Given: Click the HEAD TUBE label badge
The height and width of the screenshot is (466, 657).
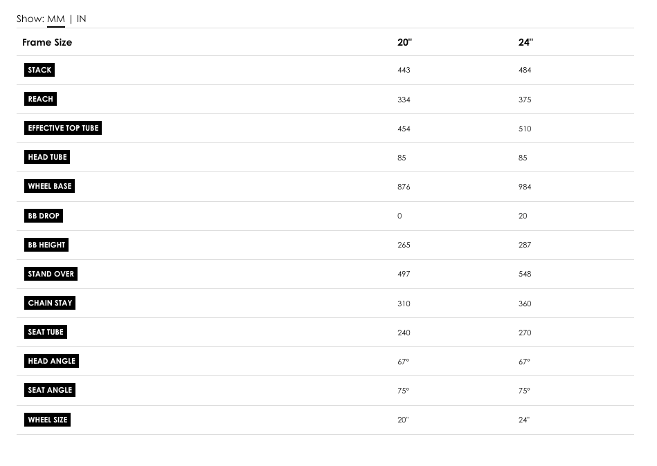Looking at the screenshot, I should coord(47,157).
